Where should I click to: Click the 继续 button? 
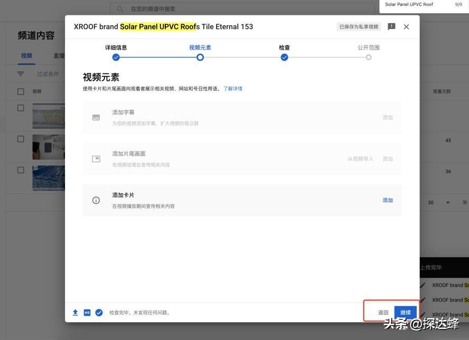tap(405, 312)
